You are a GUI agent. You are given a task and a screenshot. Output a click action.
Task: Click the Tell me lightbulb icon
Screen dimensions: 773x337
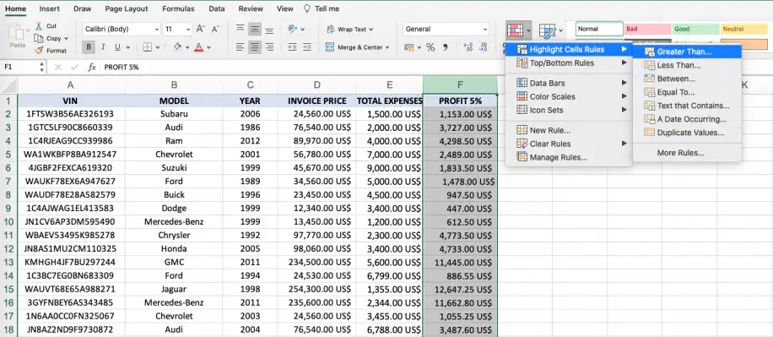pyautogui.click(x=307, y=9)
